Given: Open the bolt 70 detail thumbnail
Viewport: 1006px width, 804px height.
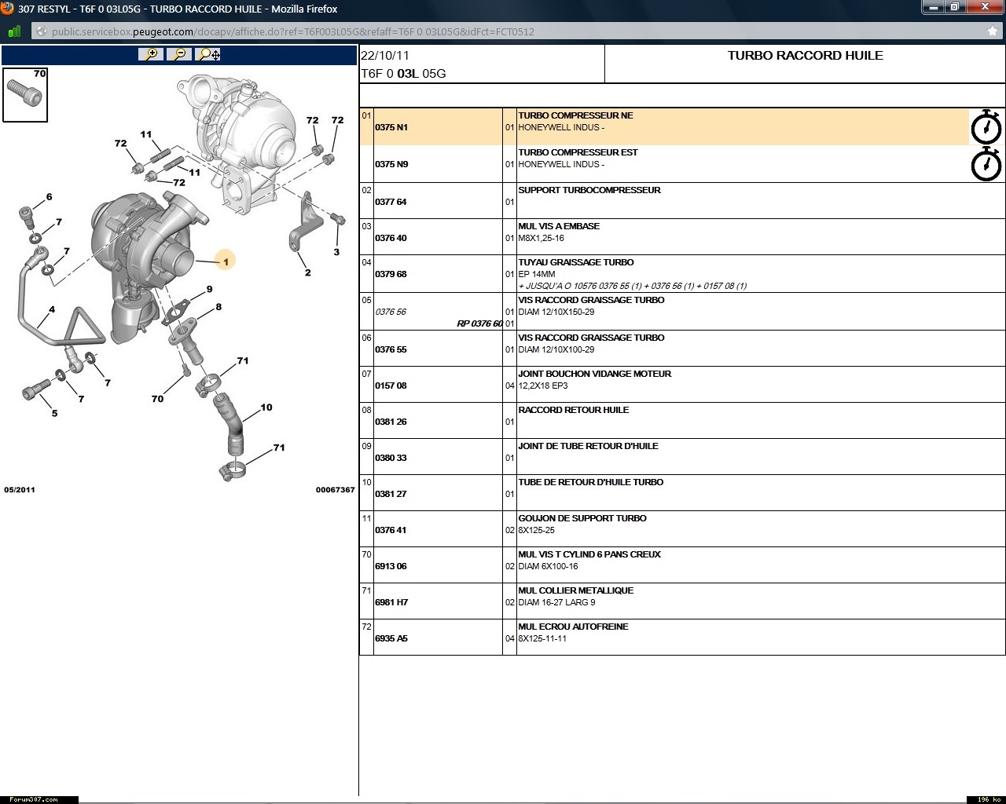Looking at the screenshot, I should point(25,95).
